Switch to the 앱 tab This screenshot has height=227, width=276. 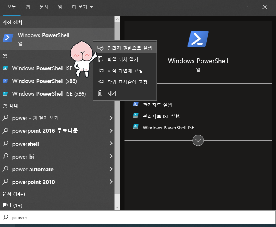[x=28, y=7]
